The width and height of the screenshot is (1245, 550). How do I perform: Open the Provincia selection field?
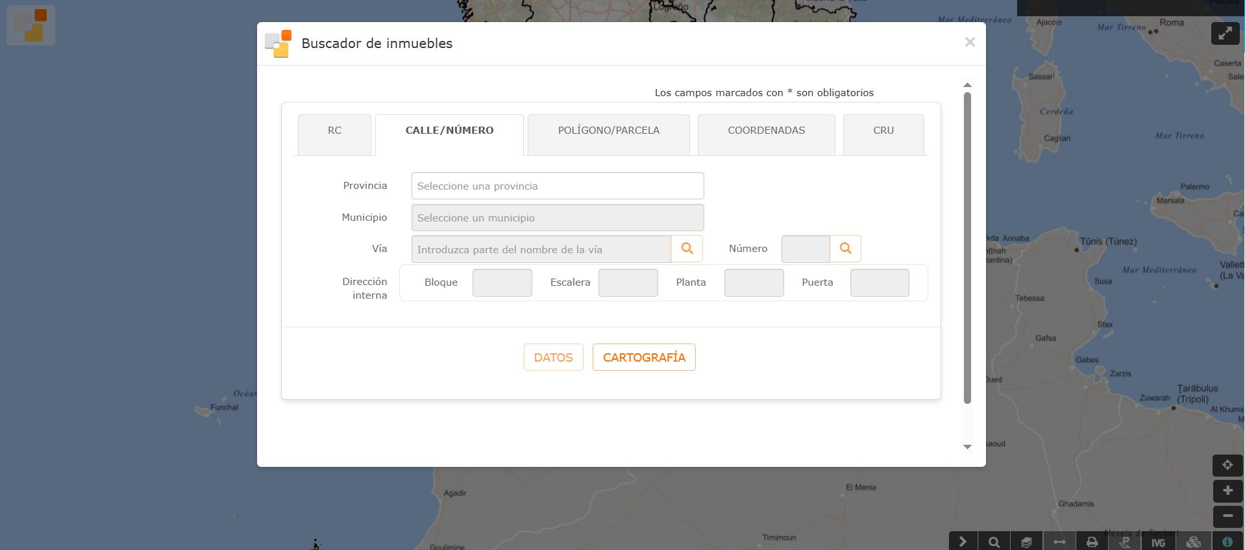[x=558, y=186]
